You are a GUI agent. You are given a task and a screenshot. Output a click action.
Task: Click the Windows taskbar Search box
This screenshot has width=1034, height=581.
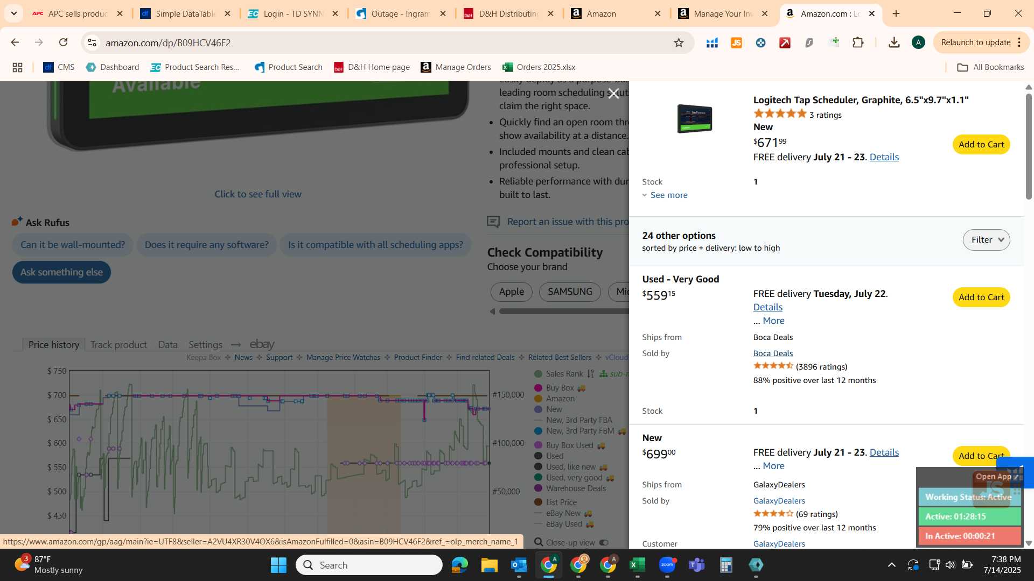[x=369, y=565]
